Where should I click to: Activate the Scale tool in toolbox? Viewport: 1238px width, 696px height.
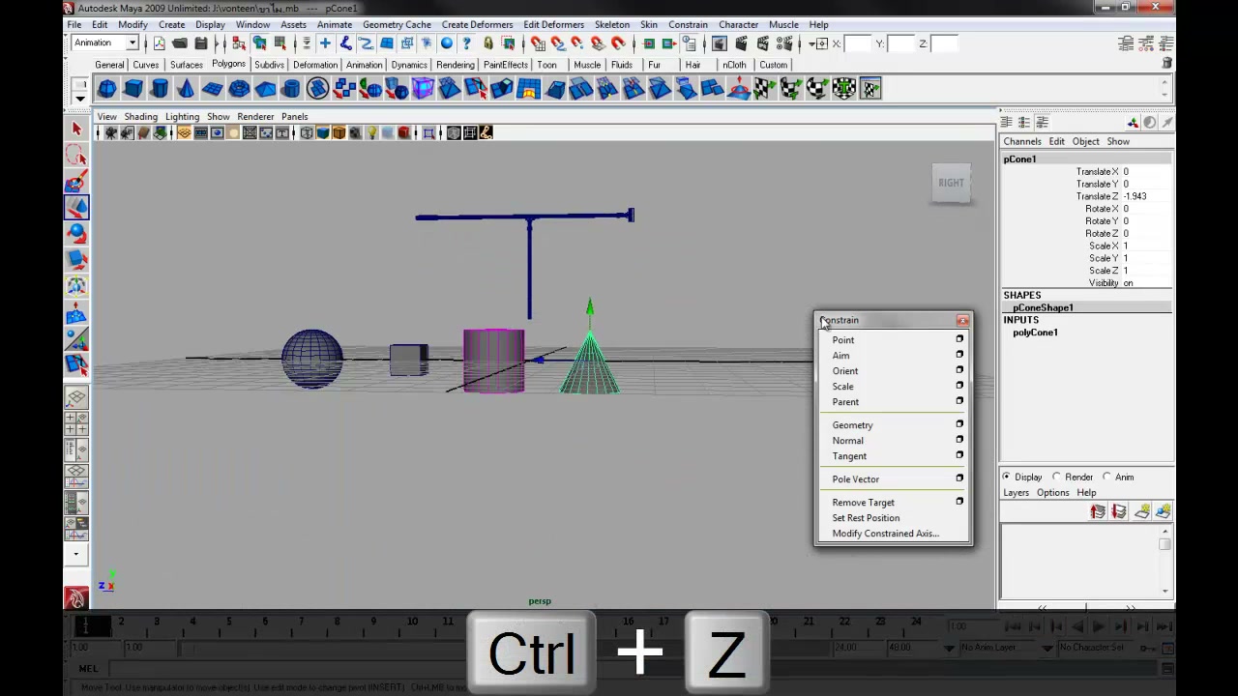pos(76,259)
